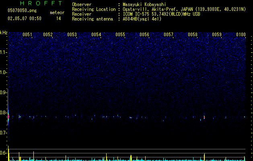The width and height of the screenshot is (253, 161).
Task: Click the HROFFT title text
Action: click(41, 3)
